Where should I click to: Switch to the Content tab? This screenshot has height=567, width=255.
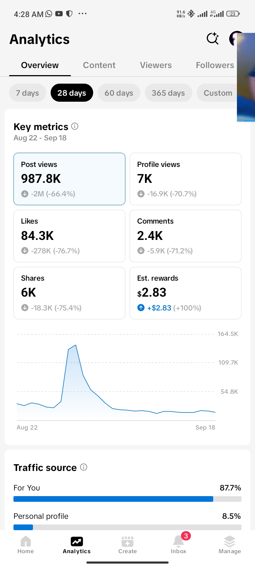[99, 65]
